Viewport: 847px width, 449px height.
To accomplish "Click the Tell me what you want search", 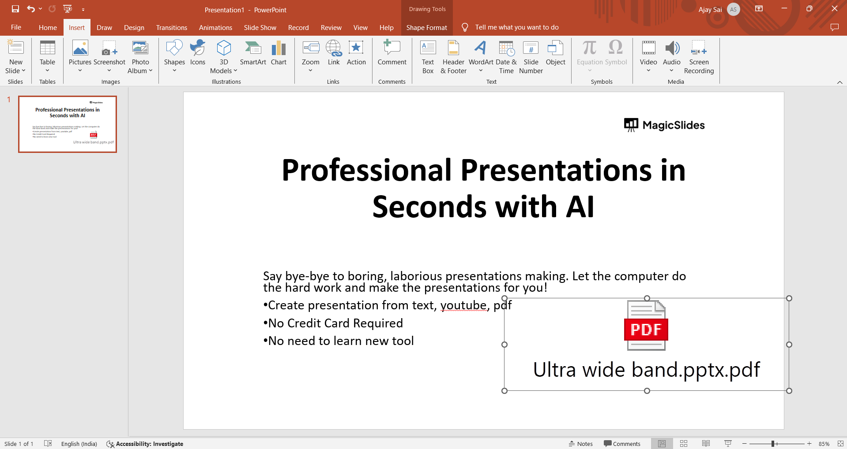I will (x=516, y=27).
